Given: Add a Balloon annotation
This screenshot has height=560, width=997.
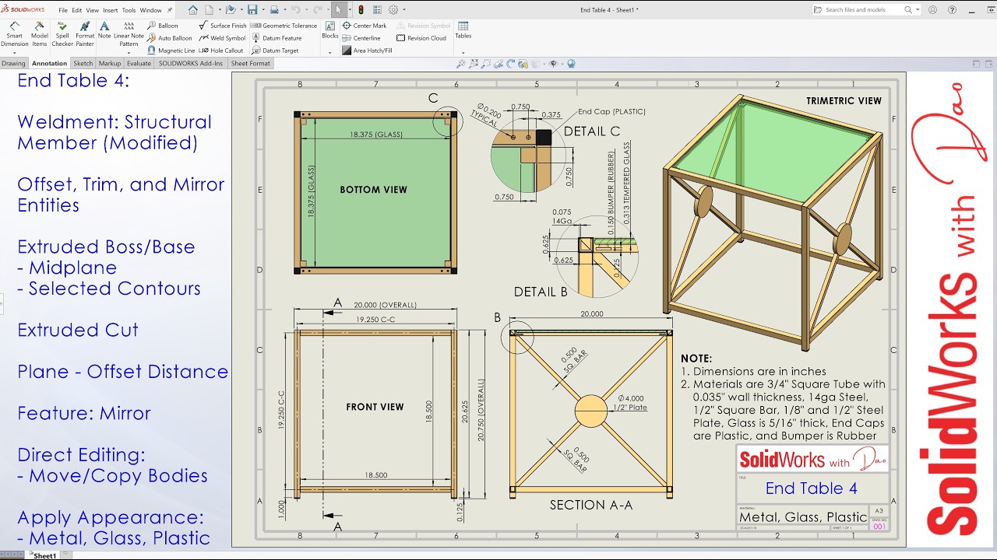Looking at the screenshot, I should click(163, 26).
